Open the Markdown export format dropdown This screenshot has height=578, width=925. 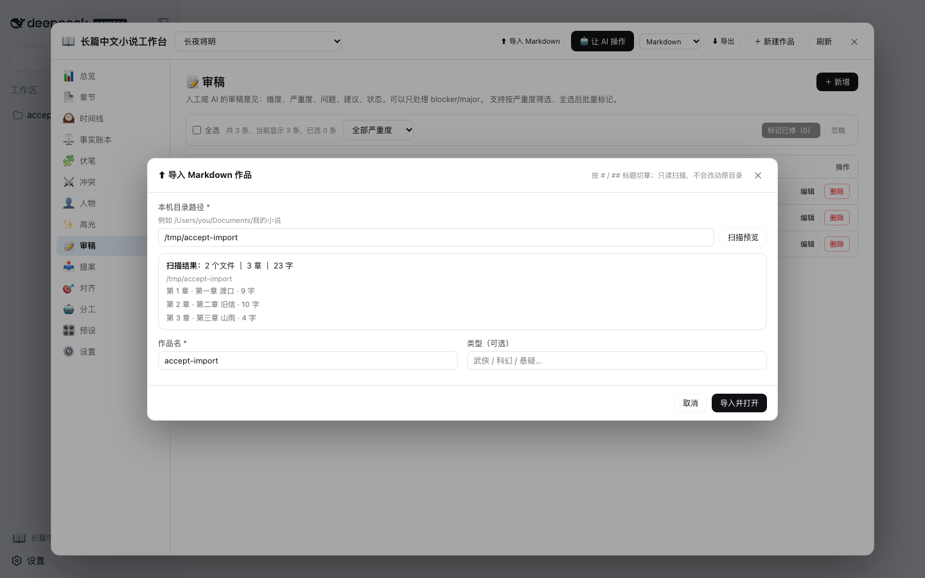click(x=670, y=41)
